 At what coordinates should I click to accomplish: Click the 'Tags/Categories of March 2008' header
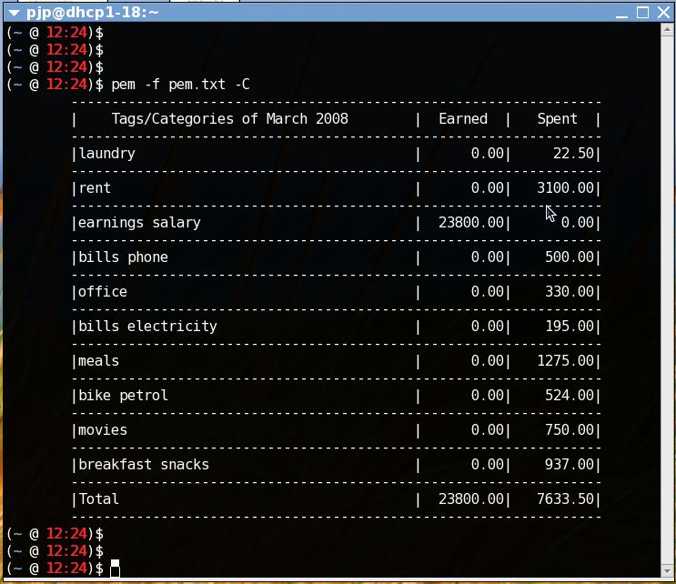point(229,119)
